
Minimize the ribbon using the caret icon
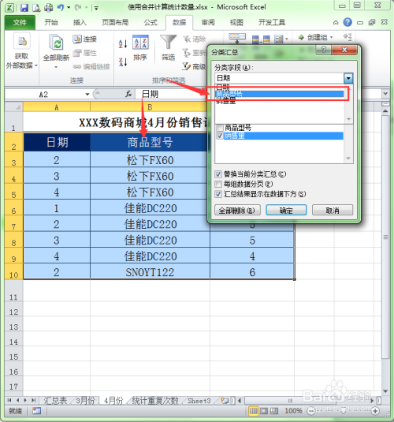(x=336, y=23)
